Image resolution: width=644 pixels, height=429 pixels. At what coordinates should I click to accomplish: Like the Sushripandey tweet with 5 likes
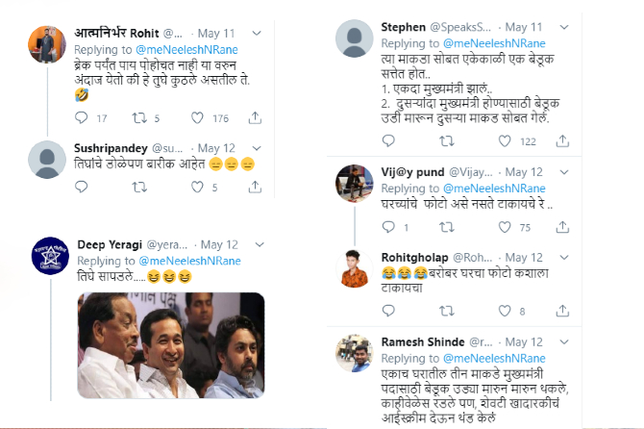tap(197, 187)
